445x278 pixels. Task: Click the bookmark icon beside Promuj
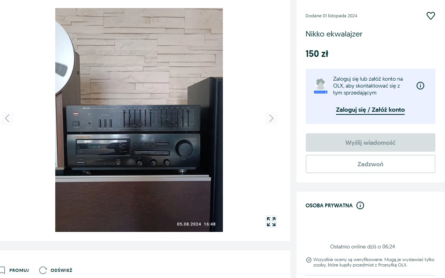pos(2,270)
